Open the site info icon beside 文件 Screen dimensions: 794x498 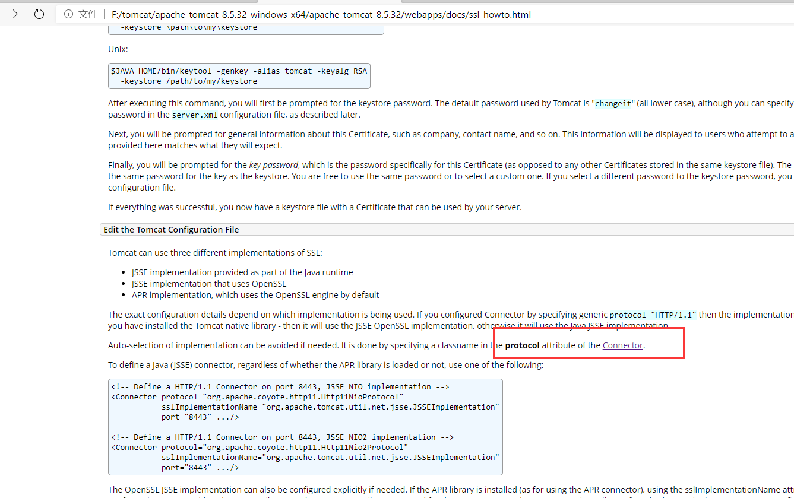click(68, 14)
